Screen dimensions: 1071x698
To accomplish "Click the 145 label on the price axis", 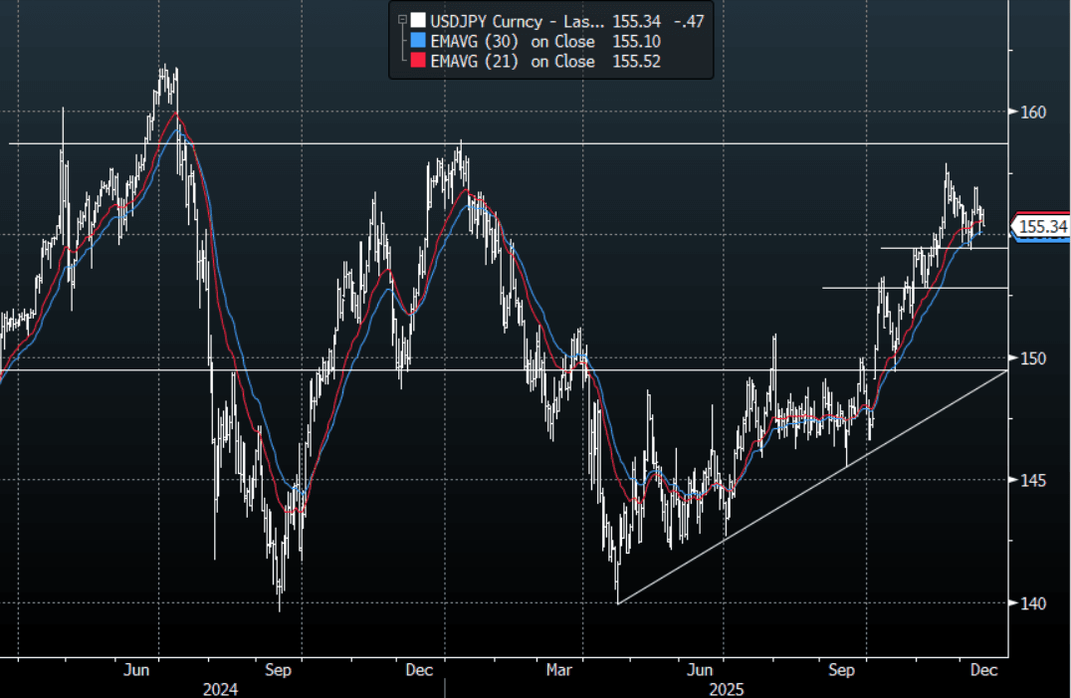I will [1033, 481].
